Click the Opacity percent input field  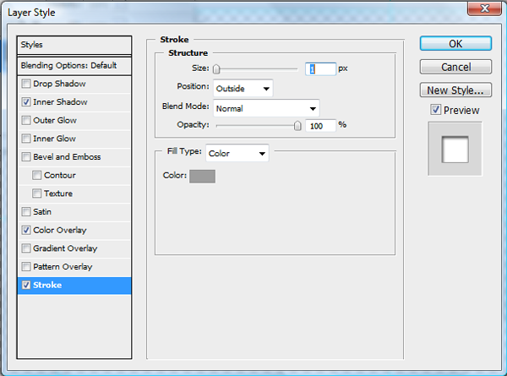[x=321, y=126]
